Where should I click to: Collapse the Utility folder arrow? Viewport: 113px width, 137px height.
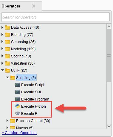[x=2, y=70]
